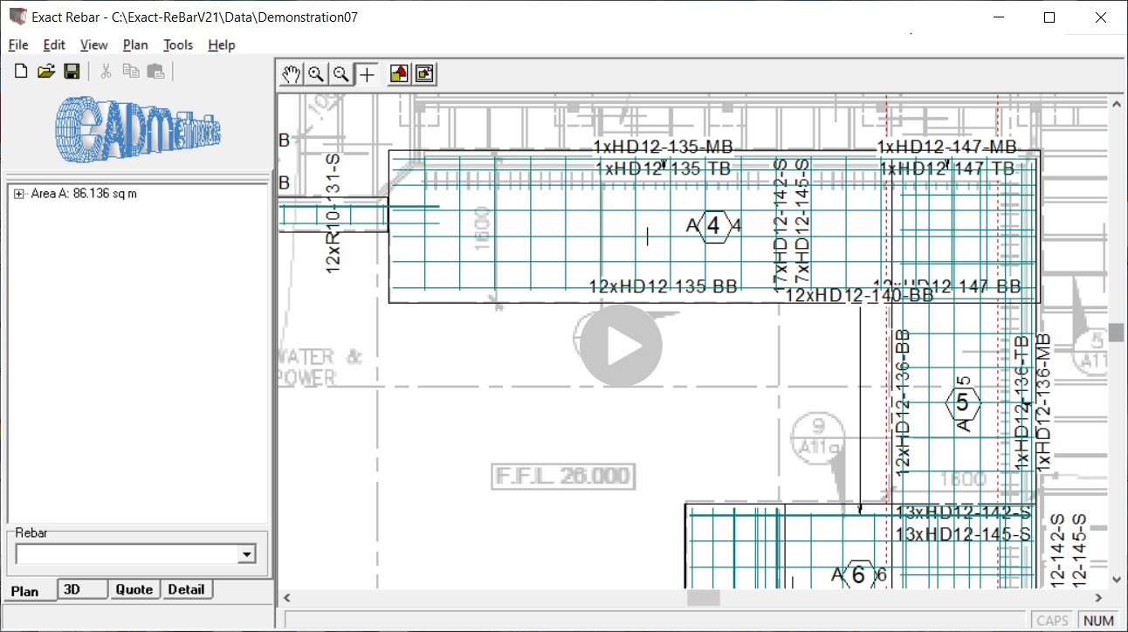
Task: Copy the current selection
Action: click(x=130, y=71)
